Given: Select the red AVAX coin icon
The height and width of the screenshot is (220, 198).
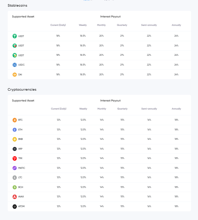Looking at the screenshot, I should pos(15,197).
